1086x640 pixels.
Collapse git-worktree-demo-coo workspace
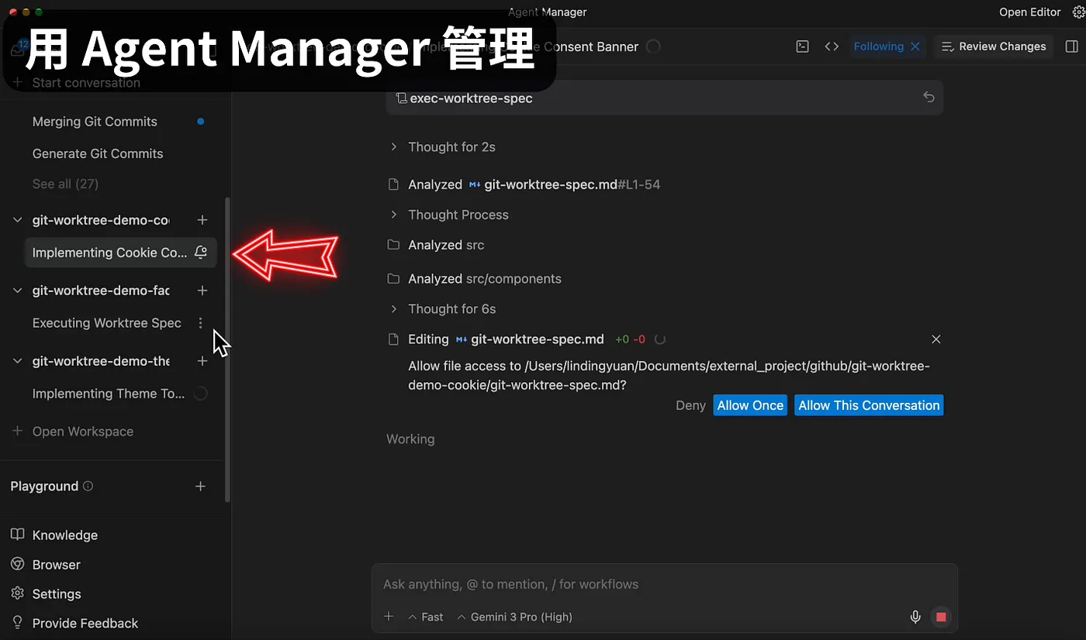click(18, 220)
